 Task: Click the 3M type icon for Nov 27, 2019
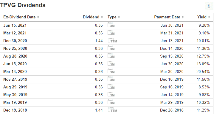click(111, 79)
